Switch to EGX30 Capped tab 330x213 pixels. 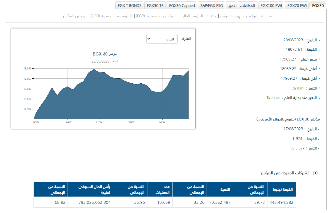pyautogui.click(x=182, y=6)
